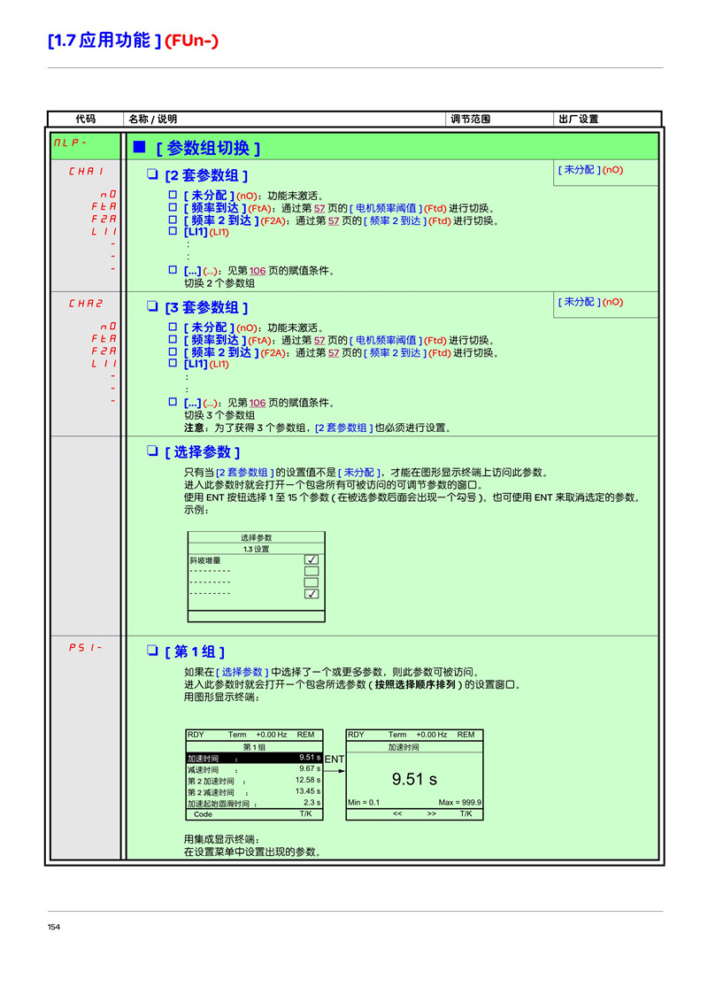Click [未分配] (nO) option in the [2 套参数组] list

(220, 197)
